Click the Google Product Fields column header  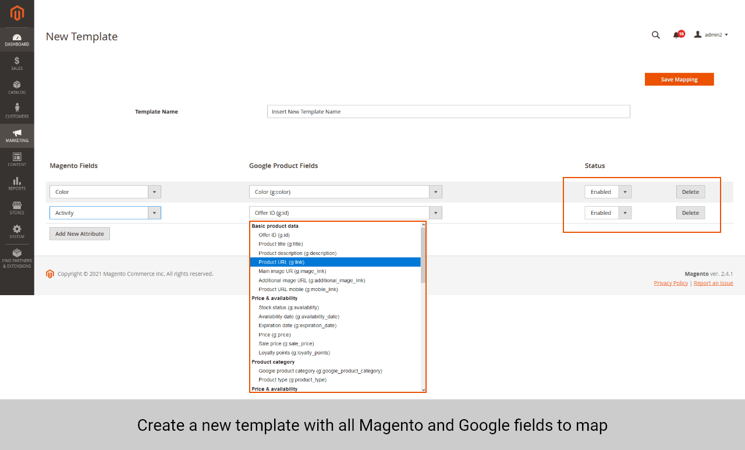pyautogui.click(x=283, y=165)
